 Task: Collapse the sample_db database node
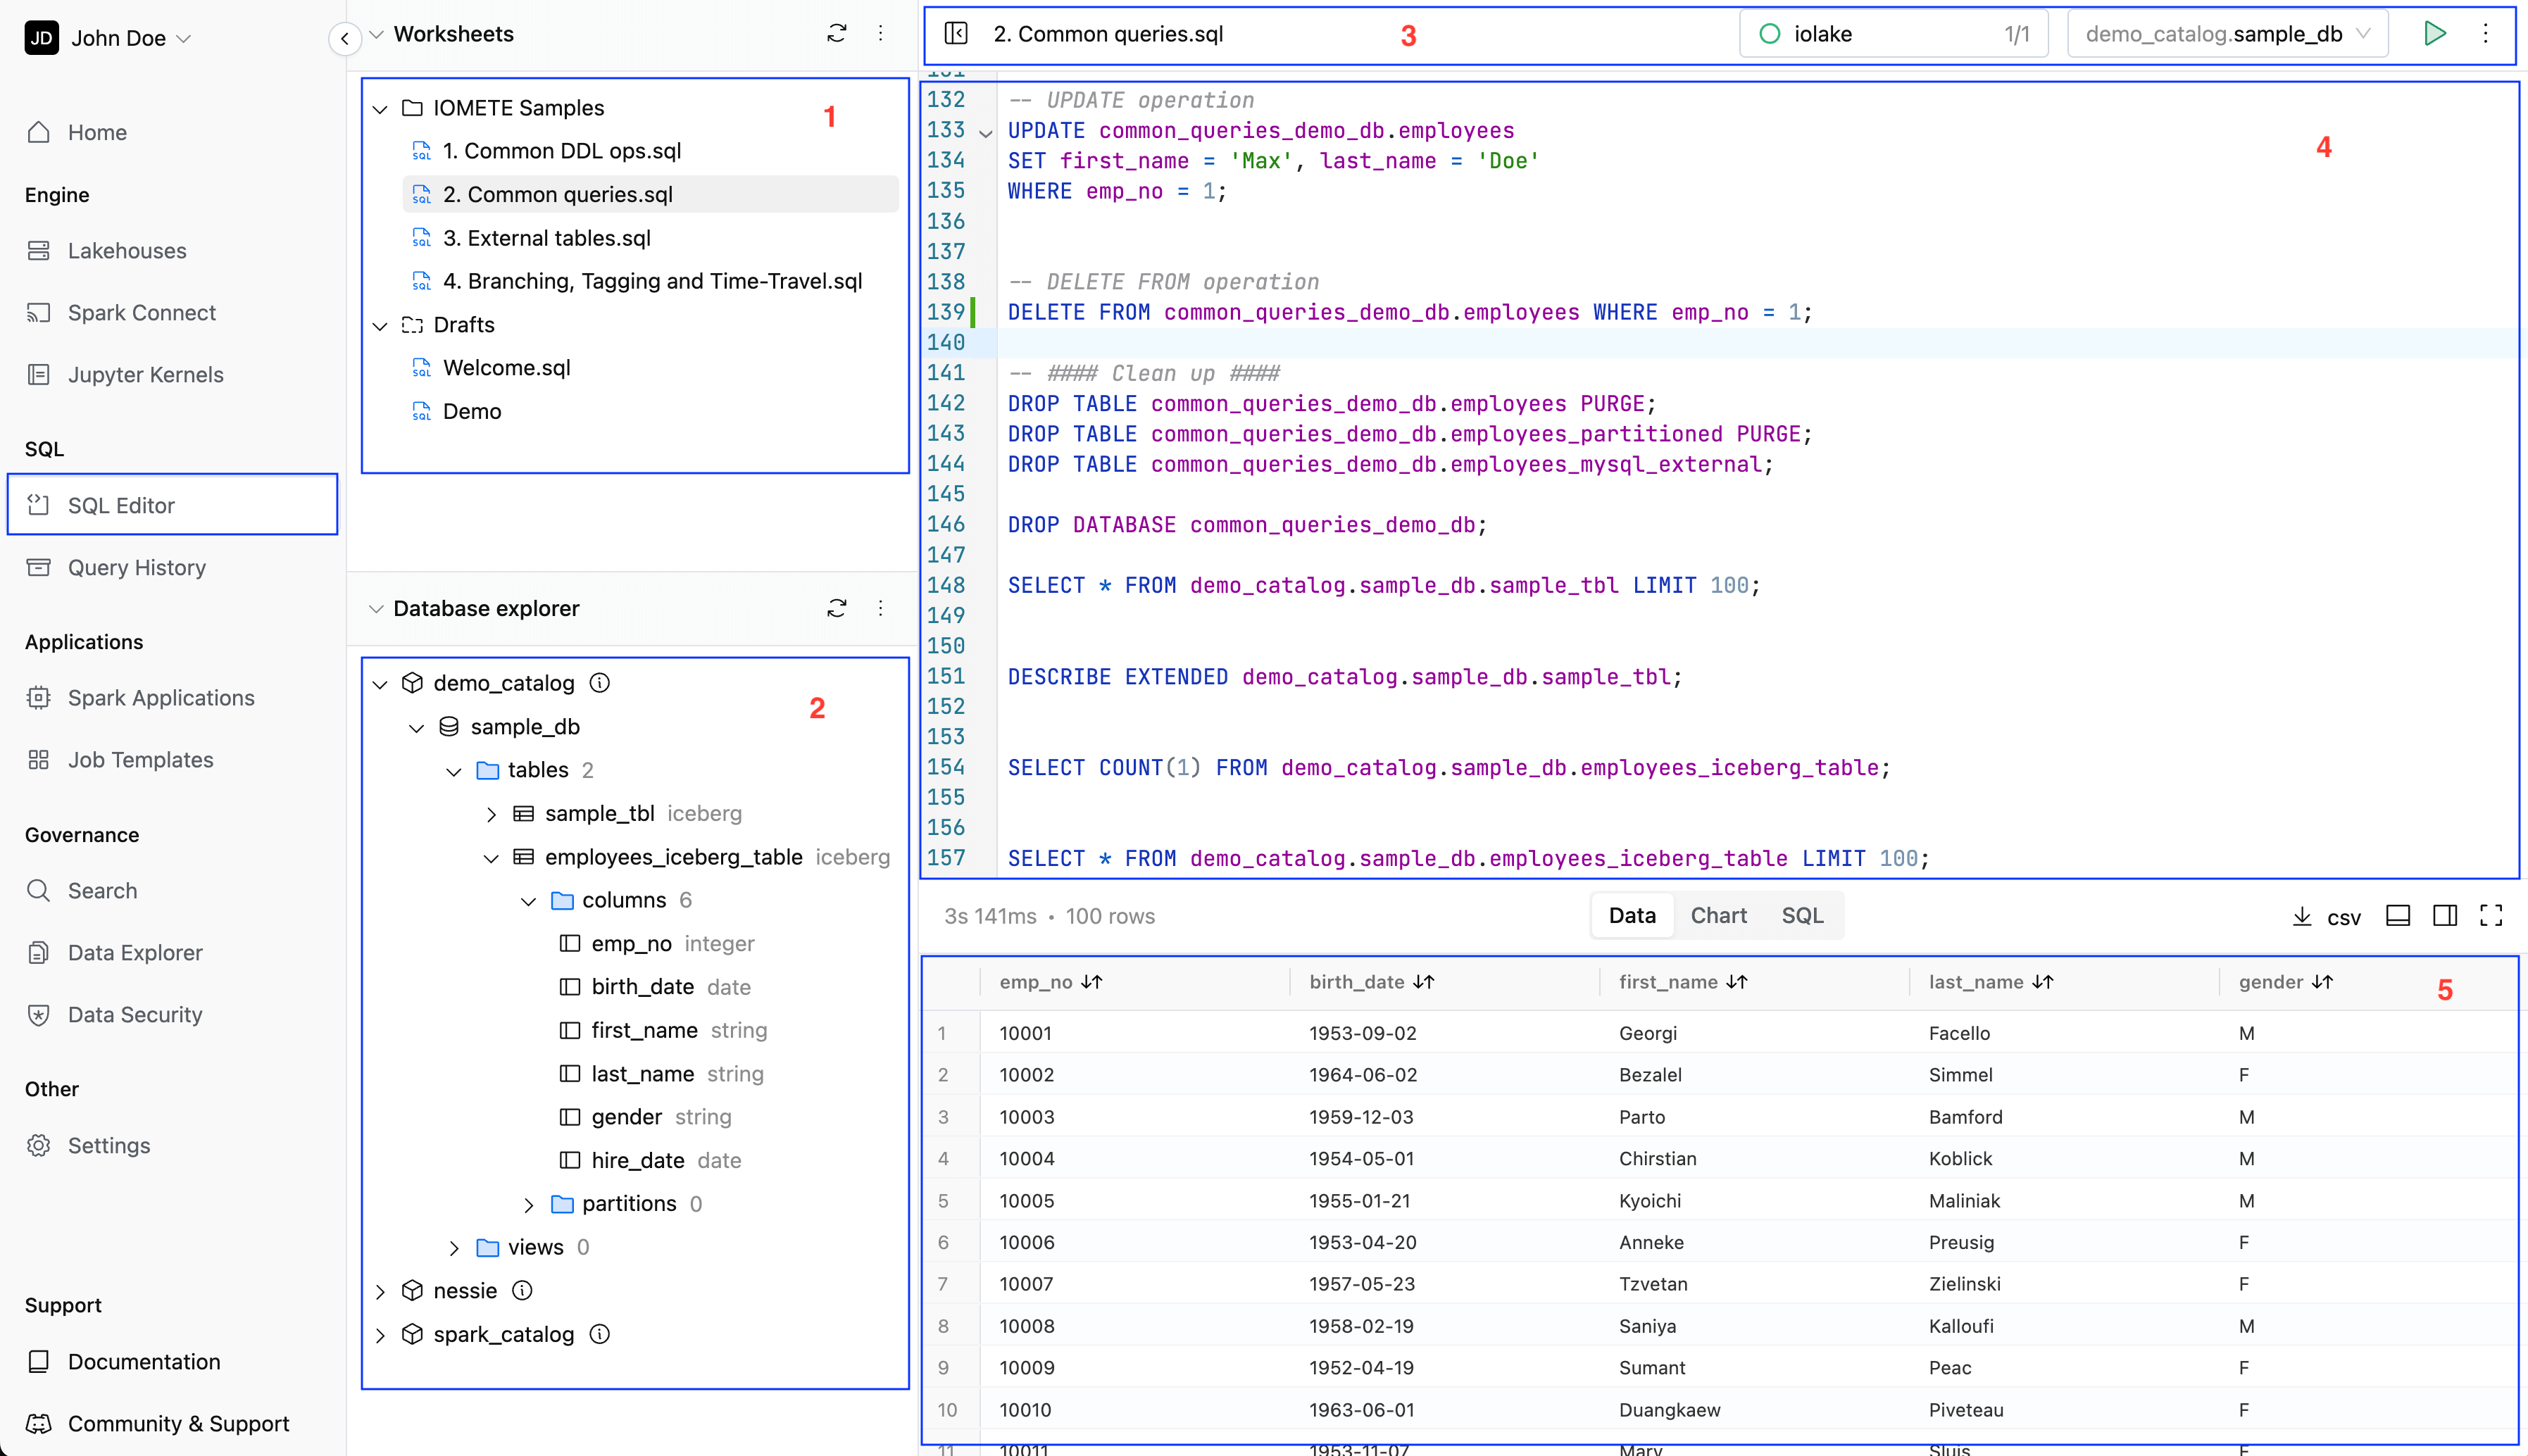417,728
